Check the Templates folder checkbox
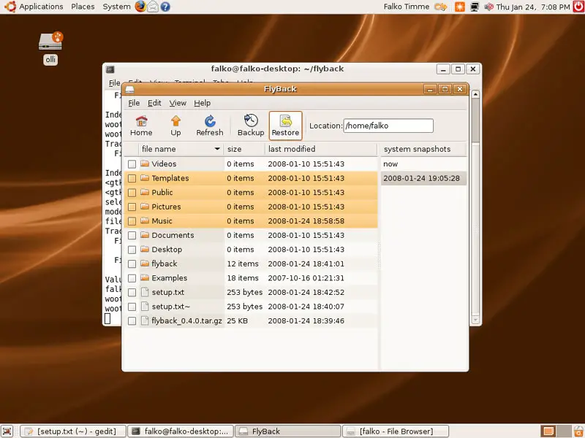585x438 pixels. coord(132,178)
